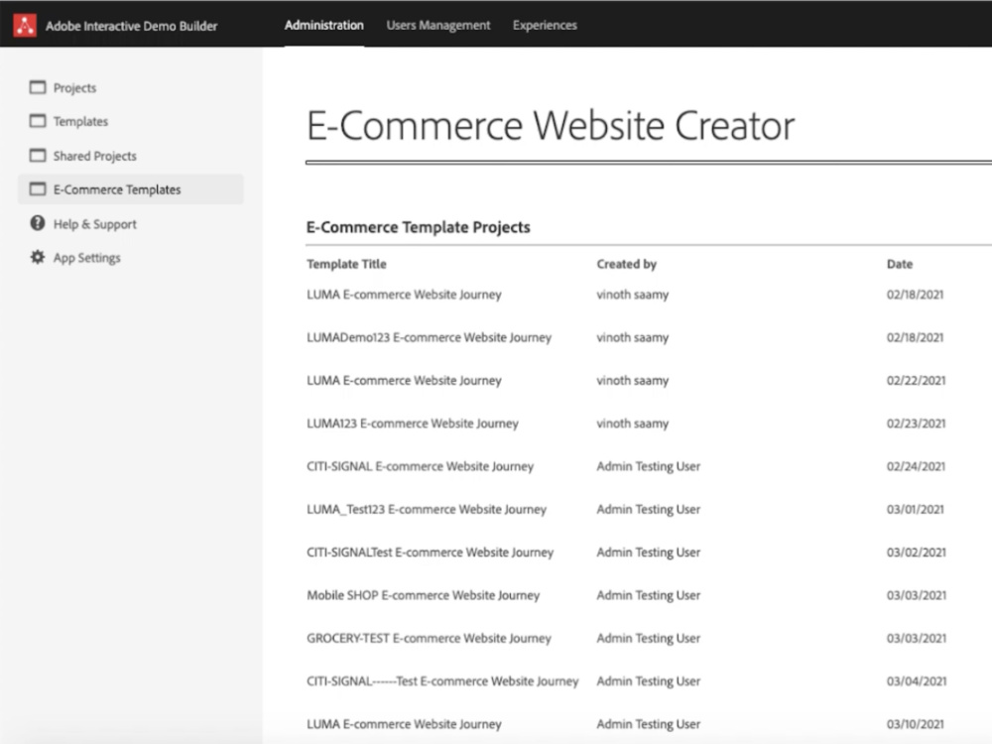992x744 pixels.
Task: Open the Administration tab
Action: coord(324,26)
